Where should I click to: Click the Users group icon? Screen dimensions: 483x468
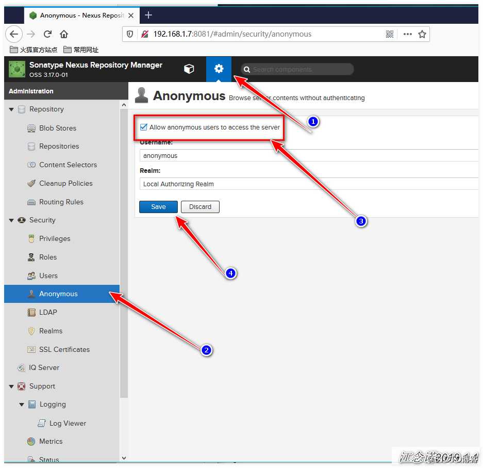coord(31,276)
